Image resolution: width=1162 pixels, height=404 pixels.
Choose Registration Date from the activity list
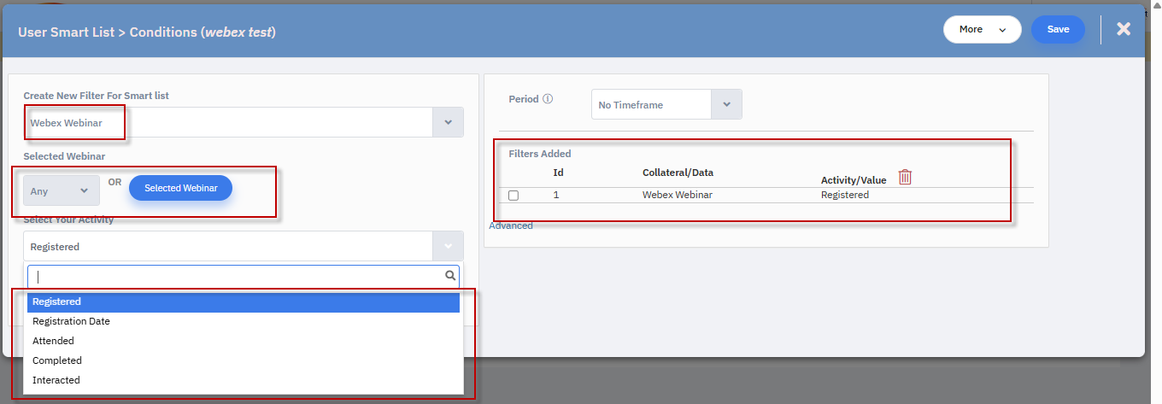(72, 321)
